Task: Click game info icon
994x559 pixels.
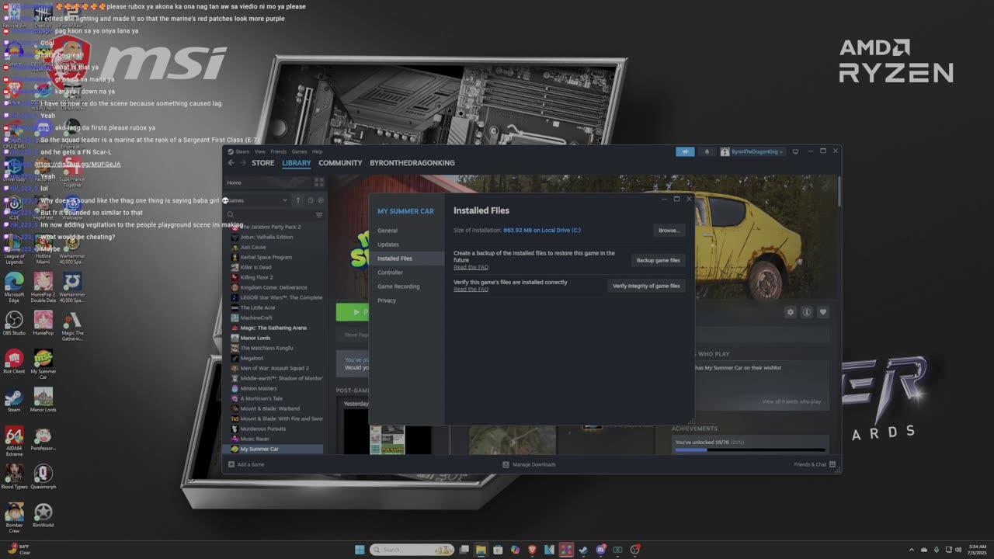Action: pos(807,312)
